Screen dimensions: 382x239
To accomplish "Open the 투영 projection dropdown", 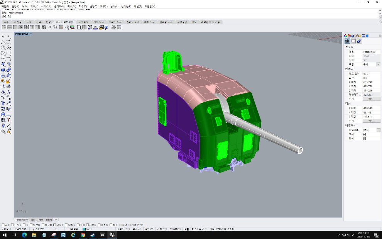I will coord(378,64).
